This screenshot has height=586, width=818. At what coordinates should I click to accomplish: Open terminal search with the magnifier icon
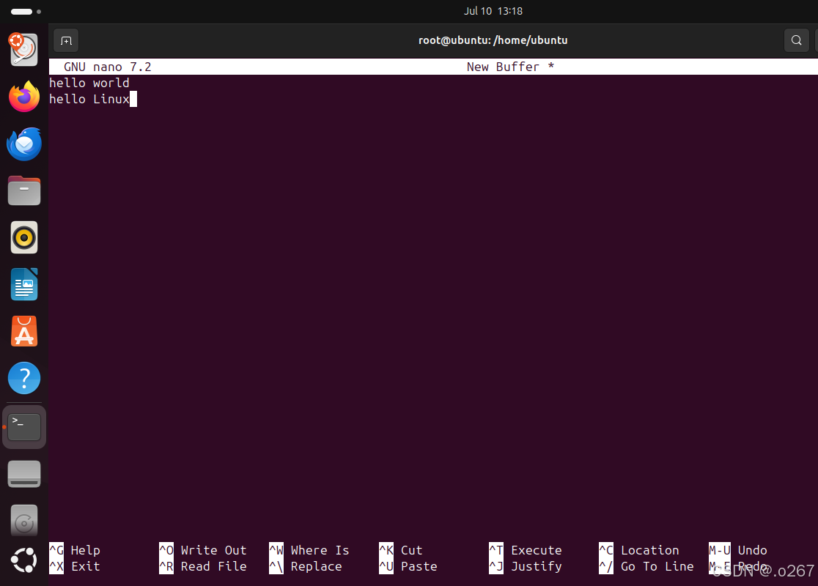coord(796,40)
